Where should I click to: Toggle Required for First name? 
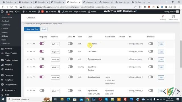coord(42,44)
